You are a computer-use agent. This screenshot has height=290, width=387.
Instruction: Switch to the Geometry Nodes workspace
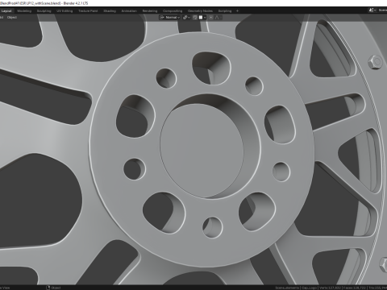[x=200, y=11]
